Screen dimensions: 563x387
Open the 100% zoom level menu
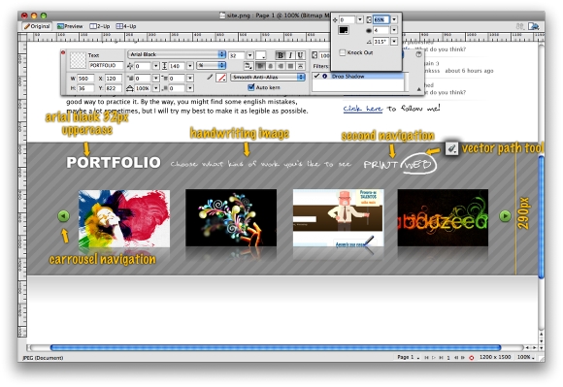coord(526,357)
